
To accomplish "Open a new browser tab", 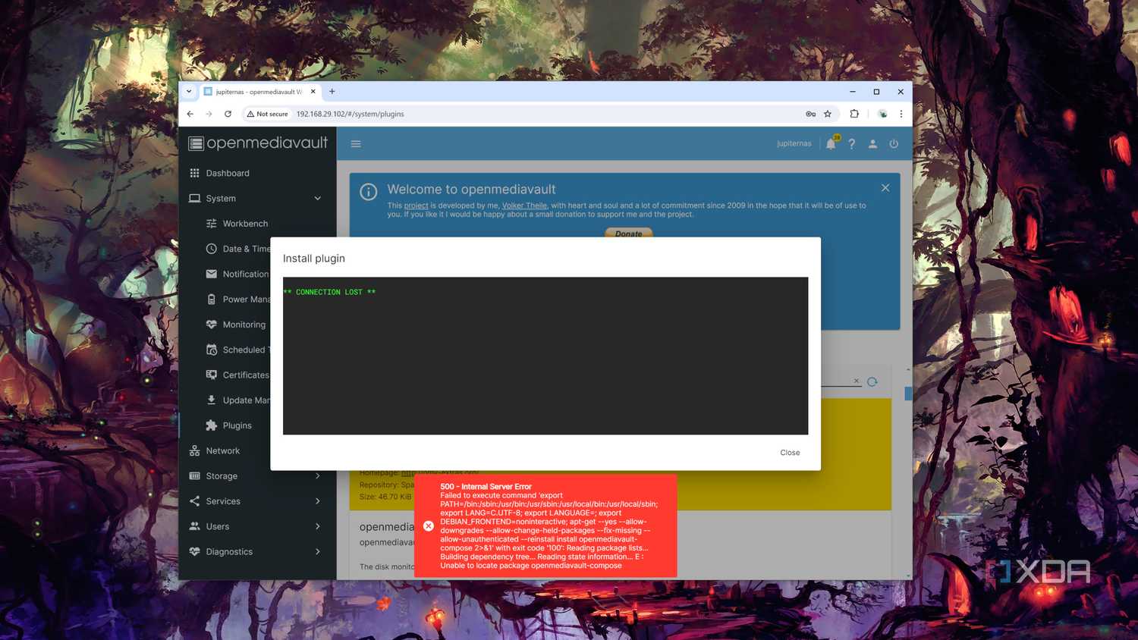I will coord(332,91).
